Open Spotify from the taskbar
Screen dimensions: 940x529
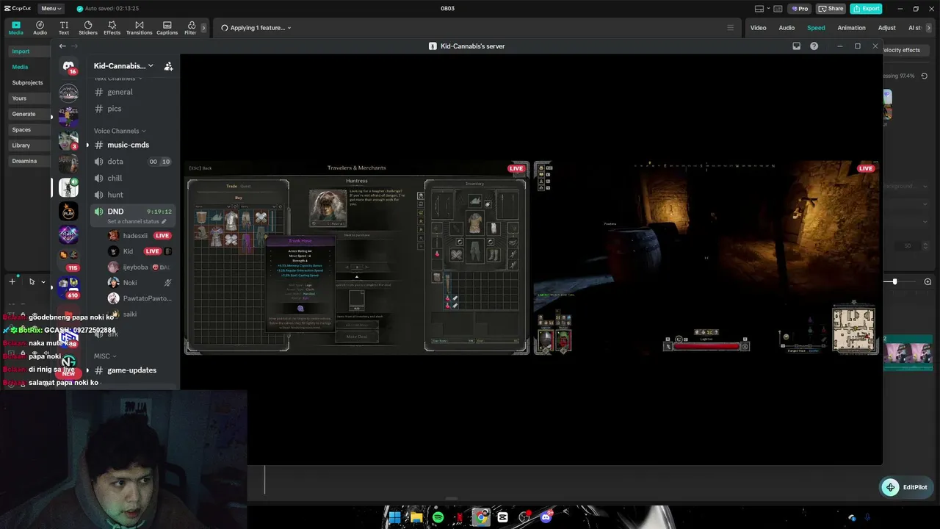[x=438, y=517]
